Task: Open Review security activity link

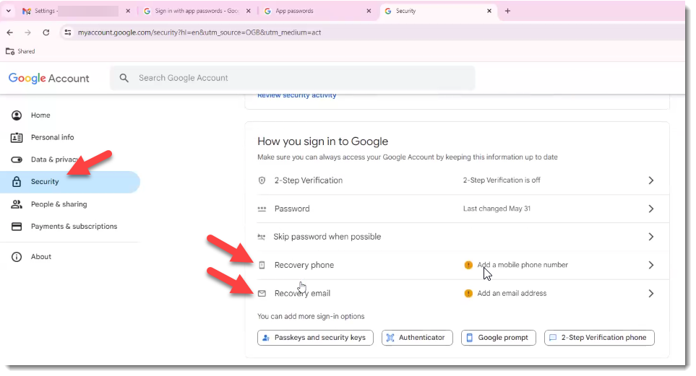Action: point(296,95)
